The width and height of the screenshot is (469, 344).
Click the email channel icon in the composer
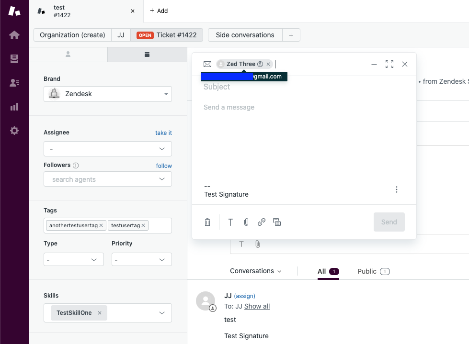click(x=207, y=64)
